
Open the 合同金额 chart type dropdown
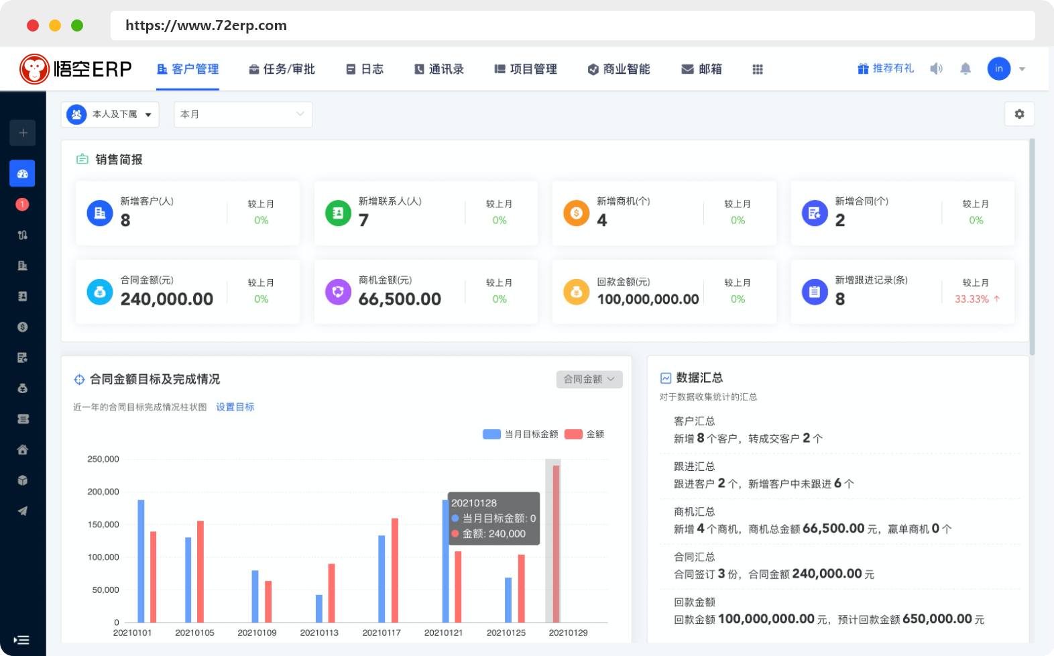pos(589,379)
